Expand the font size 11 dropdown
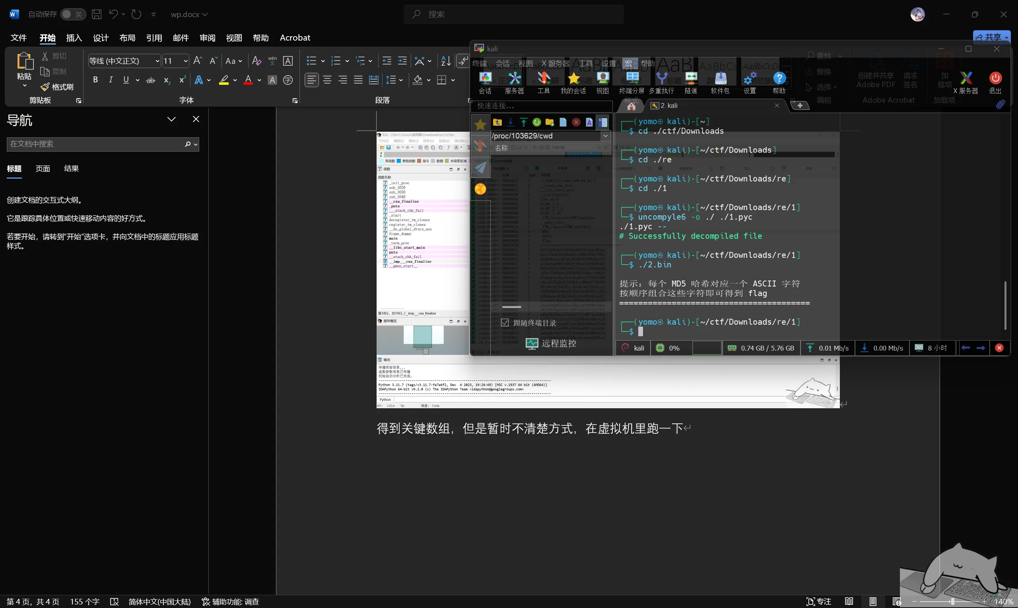This screenshot has width=1018, height=608. click(185, 61)
